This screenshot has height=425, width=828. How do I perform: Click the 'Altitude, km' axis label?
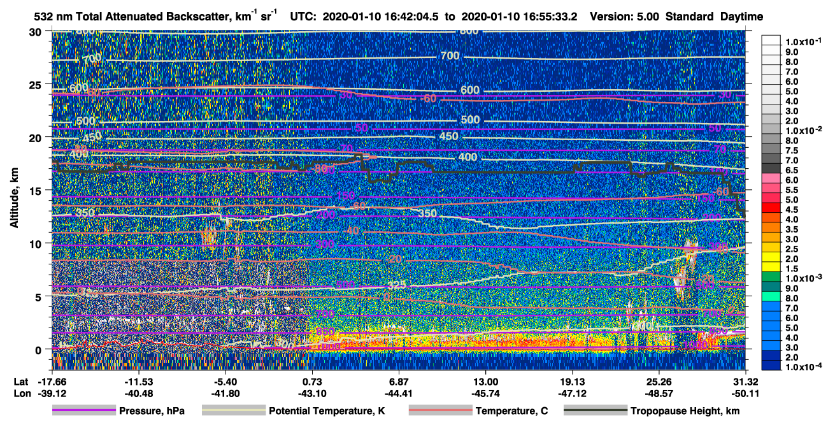click(x=15, y=199)
